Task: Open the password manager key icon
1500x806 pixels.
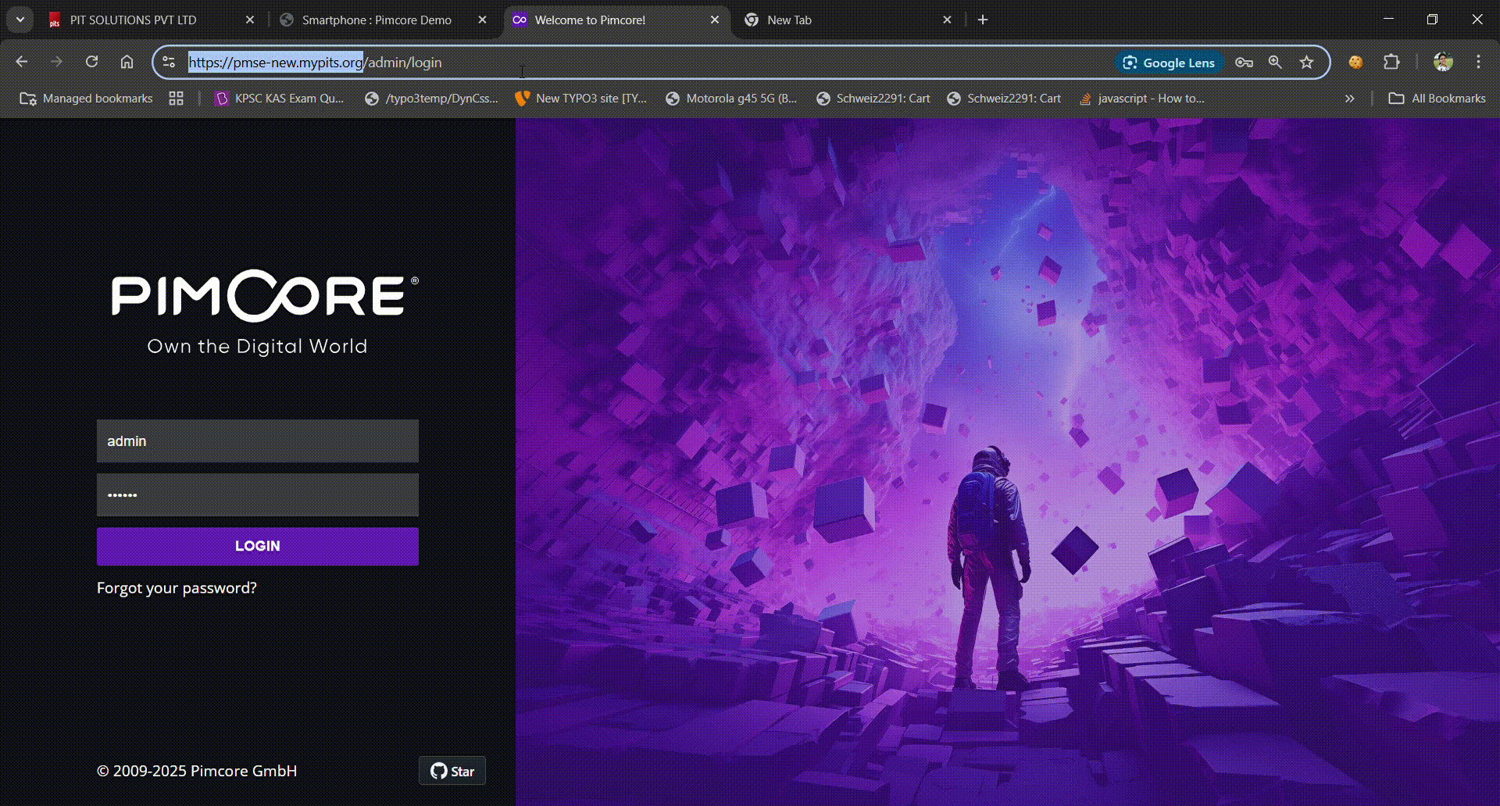Action: [x=1244, y=62]
